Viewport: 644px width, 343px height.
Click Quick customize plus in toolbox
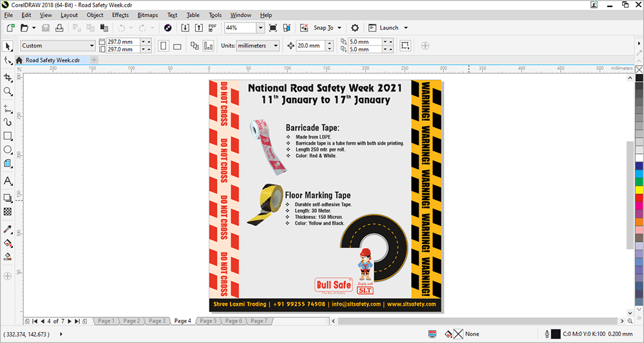pos(7,277)
